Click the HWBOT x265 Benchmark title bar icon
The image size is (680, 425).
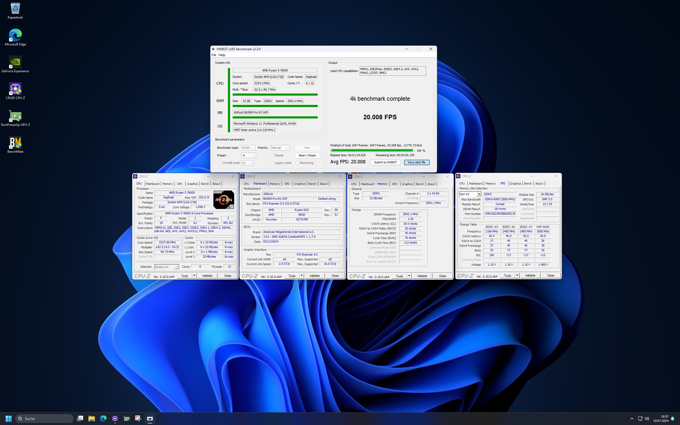point(213,49)
